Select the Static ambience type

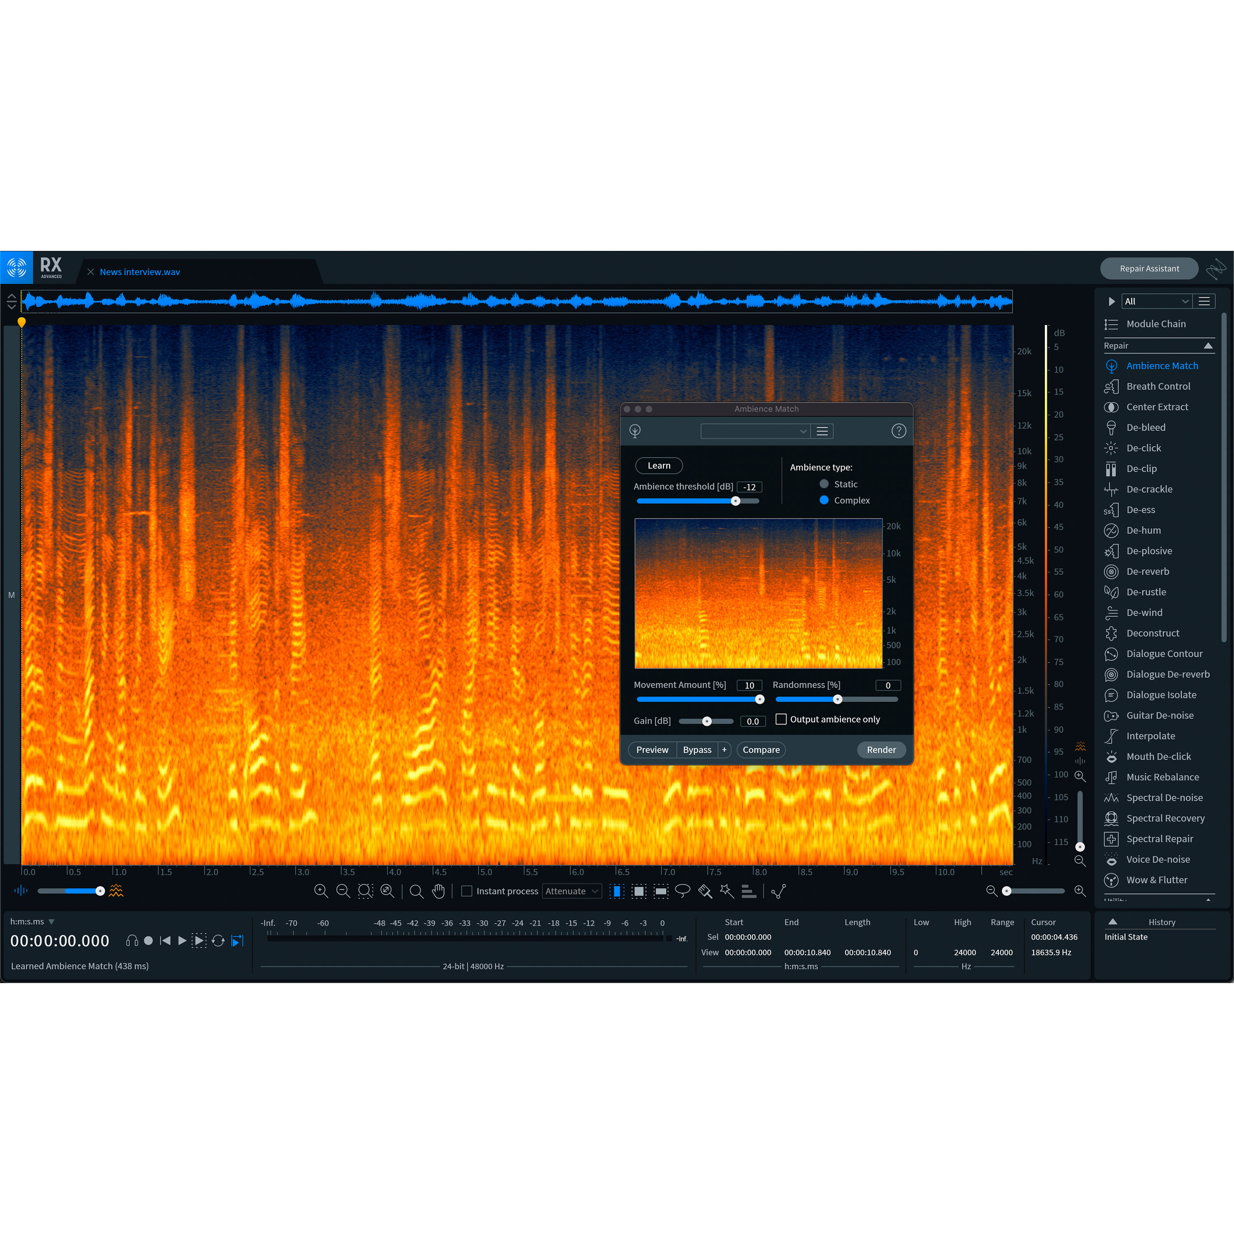pyautogui.click(x=824, y=483)
